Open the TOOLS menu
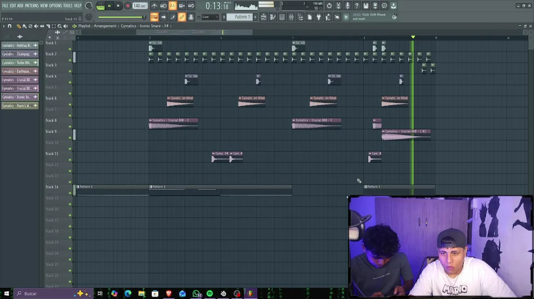This screenshot has width=534, height=299. coord(68,5)
